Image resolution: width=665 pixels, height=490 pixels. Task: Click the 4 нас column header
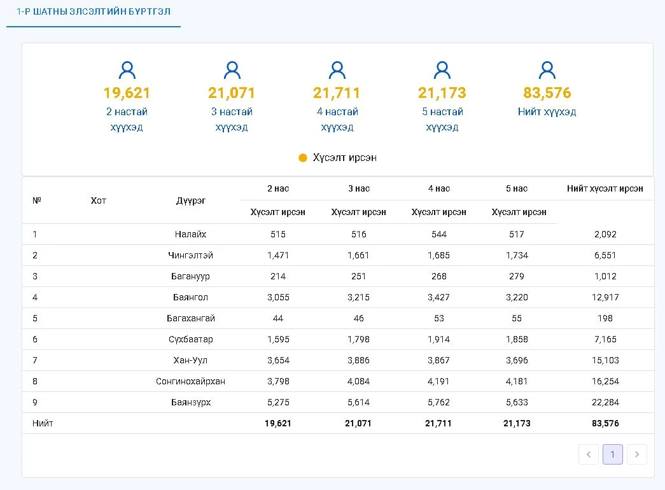click(439, 188)
